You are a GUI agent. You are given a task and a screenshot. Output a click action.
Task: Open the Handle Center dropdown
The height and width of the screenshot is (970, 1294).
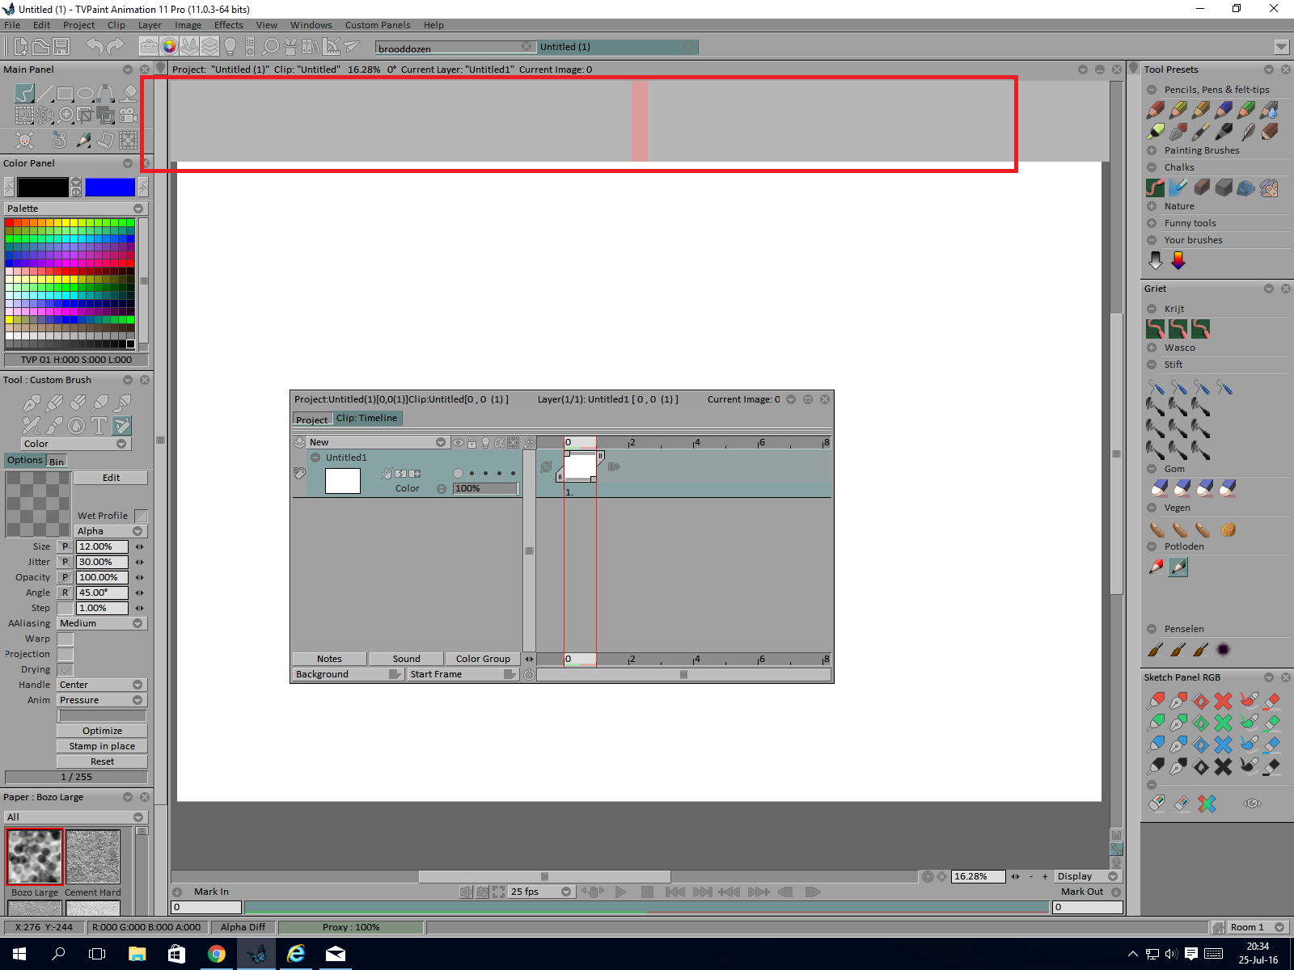(x=102, y=685)
